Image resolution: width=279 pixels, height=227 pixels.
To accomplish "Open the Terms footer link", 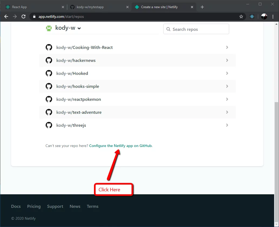I will coord(93,206).
